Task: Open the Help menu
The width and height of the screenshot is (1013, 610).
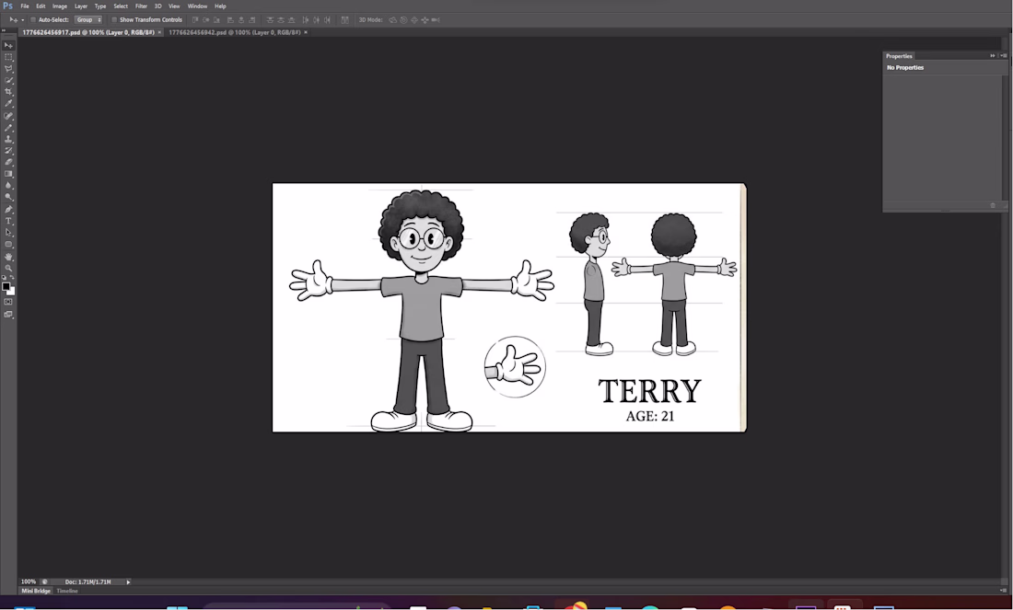Action: click(220, 6)
